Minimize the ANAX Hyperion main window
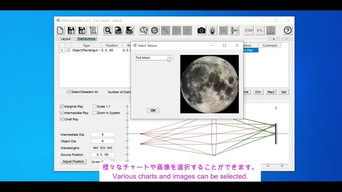 (x=263, y=20)
